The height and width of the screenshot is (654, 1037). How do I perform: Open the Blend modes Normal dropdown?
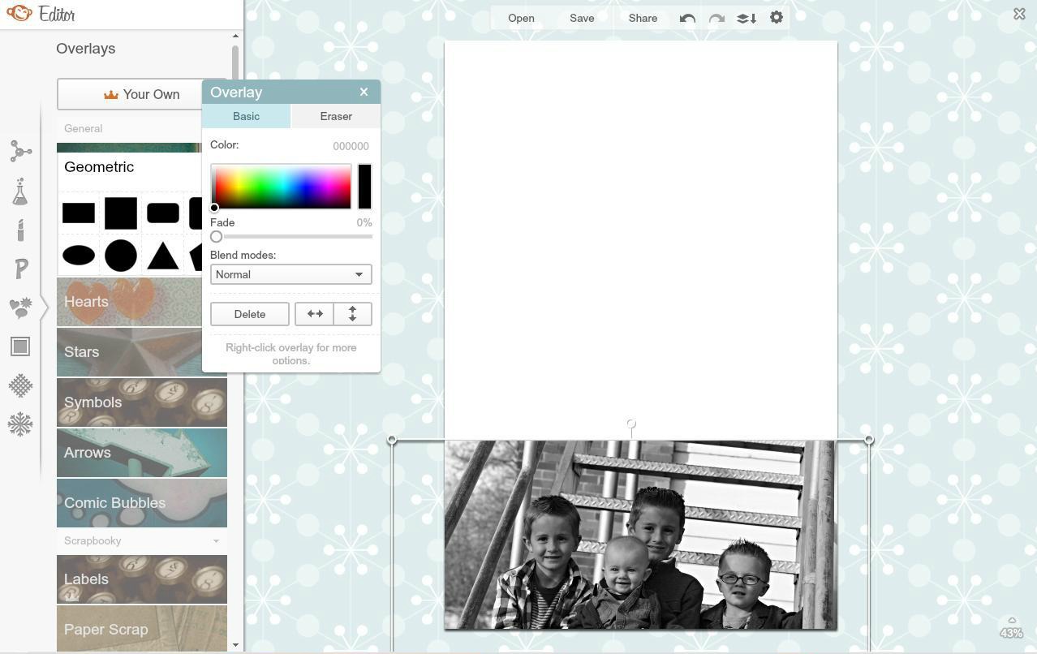click(x=290, y=274)
